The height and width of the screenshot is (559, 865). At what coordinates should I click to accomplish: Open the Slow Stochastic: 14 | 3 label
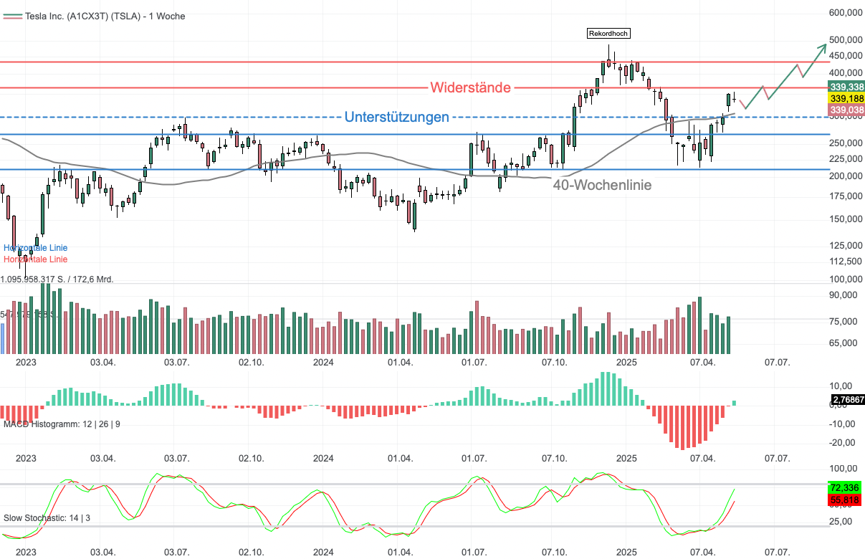click(47, 517)
